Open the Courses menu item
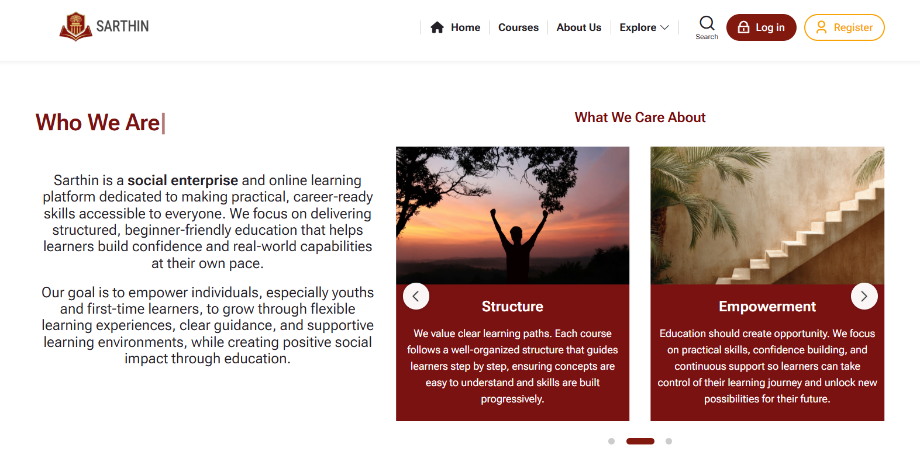The image size is (920, 469). (x=518, y=27)
